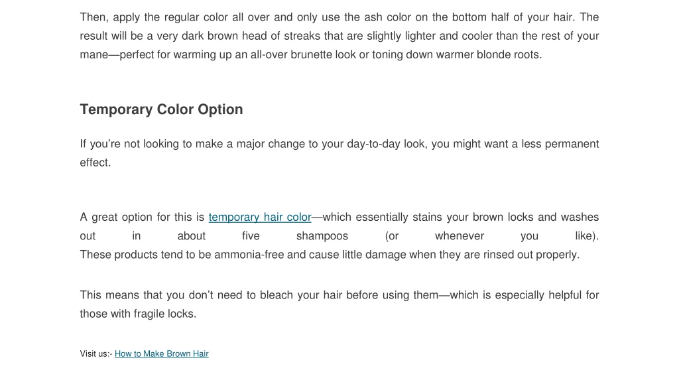Click the paragraph starting "This means that you"
This screenshot has height=382, width=679.
pos(339,304)
